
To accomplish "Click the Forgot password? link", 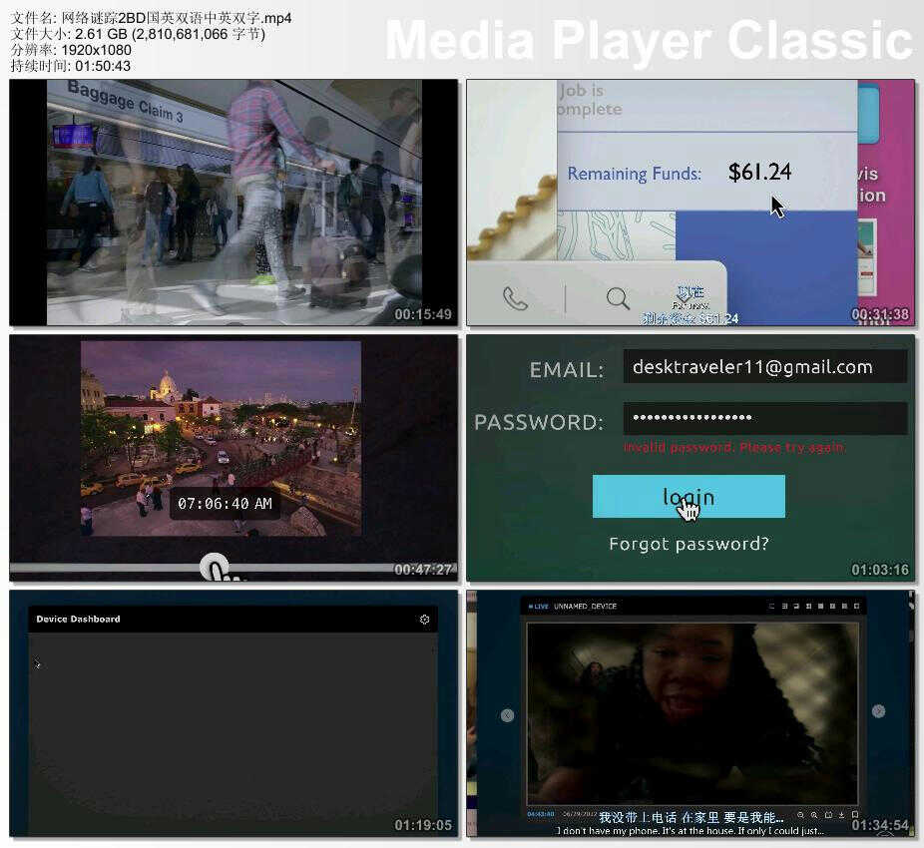I will 689,544.
